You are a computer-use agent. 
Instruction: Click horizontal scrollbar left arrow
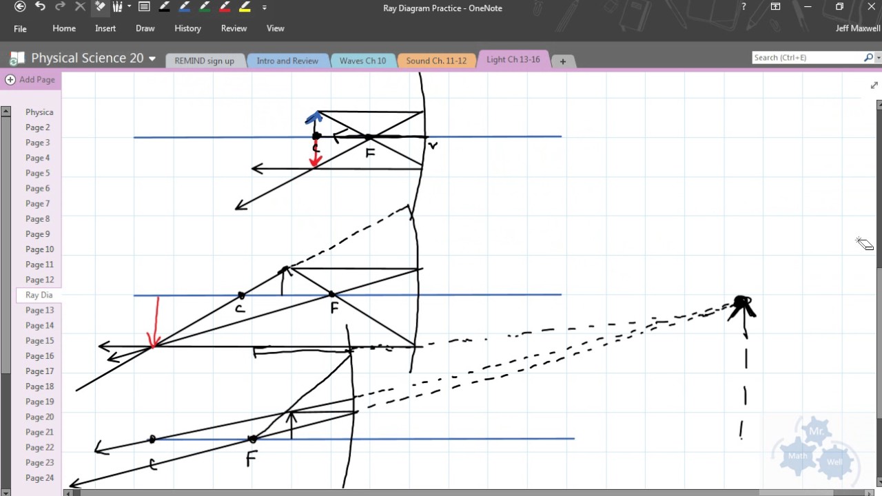pos(68,492)
